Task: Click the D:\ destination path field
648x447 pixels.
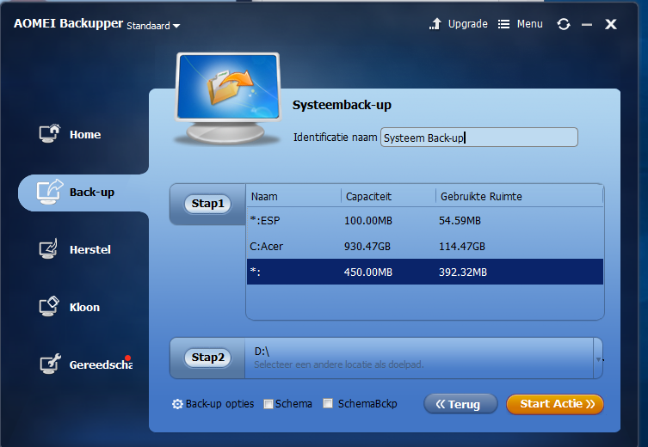Action: (x=419, y=358)
